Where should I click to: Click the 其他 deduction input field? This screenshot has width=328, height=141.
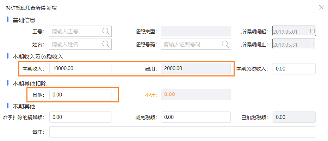80,95
